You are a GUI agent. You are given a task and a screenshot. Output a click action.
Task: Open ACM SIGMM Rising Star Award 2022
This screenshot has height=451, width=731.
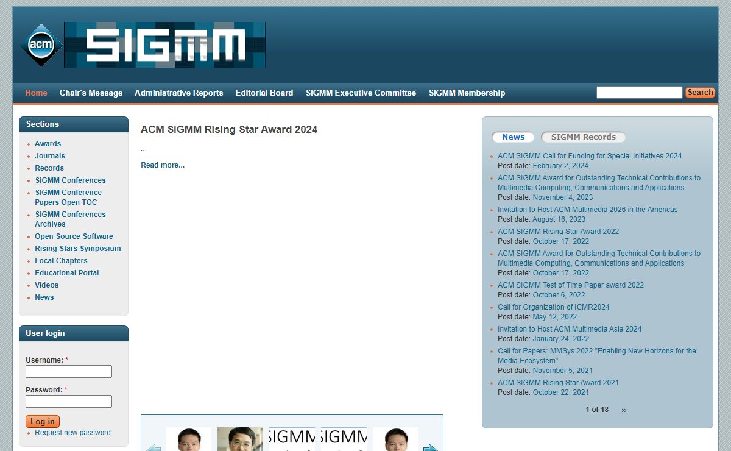(x=558, y=232)
